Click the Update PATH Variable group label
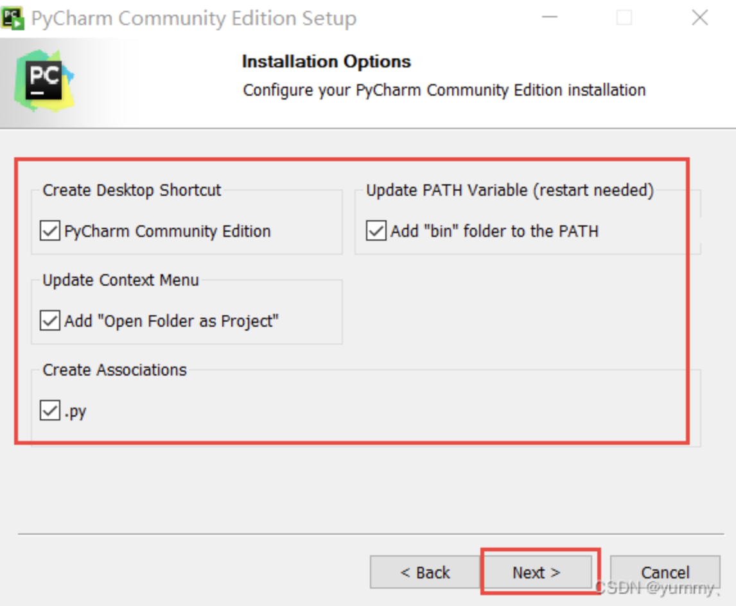The width and height of the screenshot is (736, 606). (510, 190)
